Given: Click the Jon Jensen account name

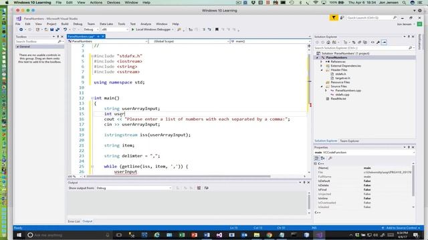Looking at the screenshot, I should coord(404,24).
